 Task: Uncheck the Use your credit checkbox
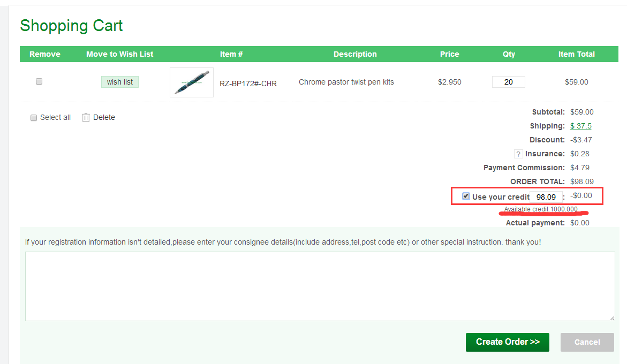[466, 196]
